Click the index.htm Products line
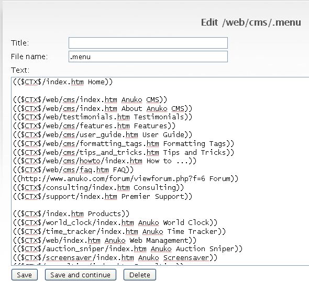309x282 pixels. pyautogui.click(x=71, y=214)
